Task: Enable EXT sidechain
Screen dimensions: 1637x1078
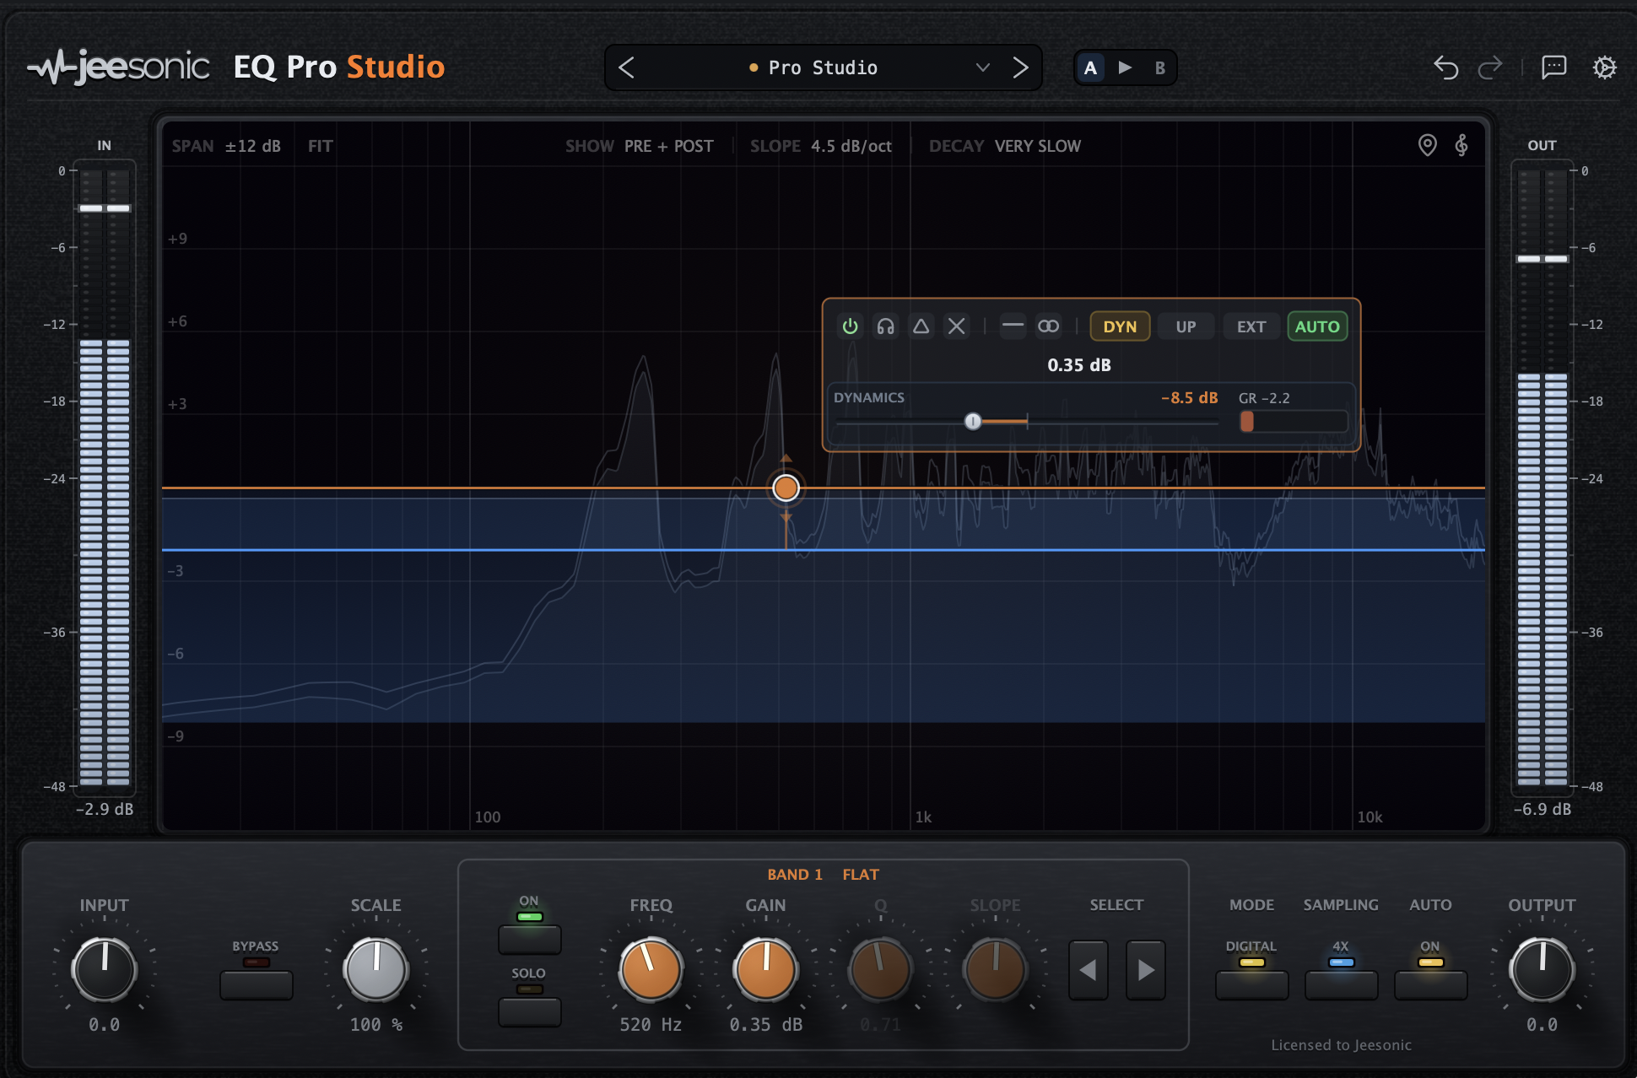Action: [1251, 326]
